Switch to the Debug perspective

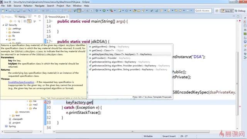240,11
